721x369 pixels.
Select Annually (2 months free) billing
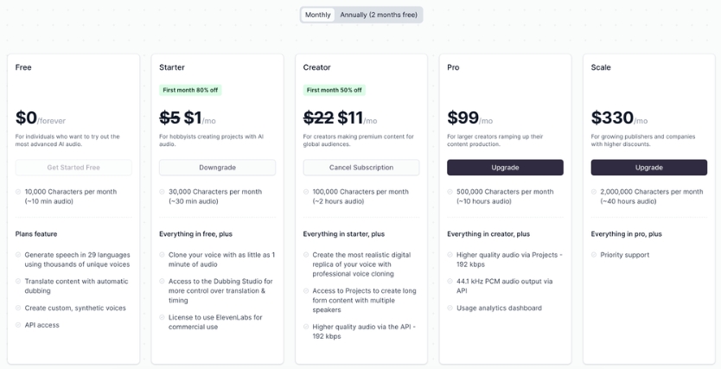point(379,15)
